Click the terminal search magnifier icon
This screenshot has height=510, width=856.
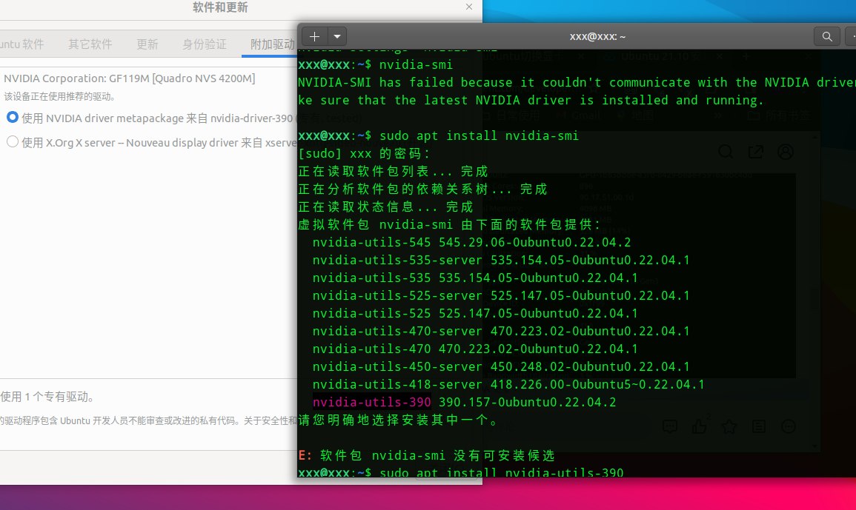tap(827, 36)
